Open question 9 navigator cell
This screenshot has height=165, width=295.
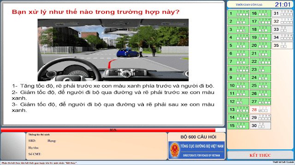point(238,77)
